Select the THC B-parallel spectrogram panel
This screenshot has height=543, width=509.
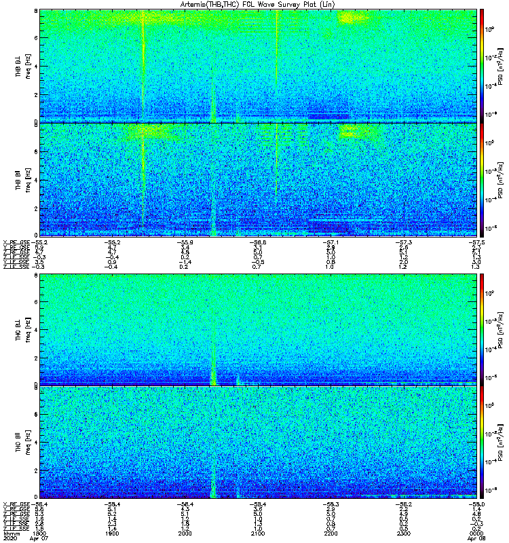click(x=258, y=443)
